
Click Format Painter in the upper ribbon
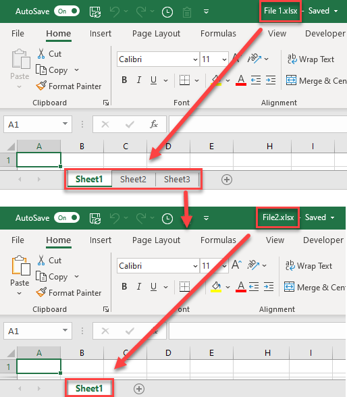(69, 86)
